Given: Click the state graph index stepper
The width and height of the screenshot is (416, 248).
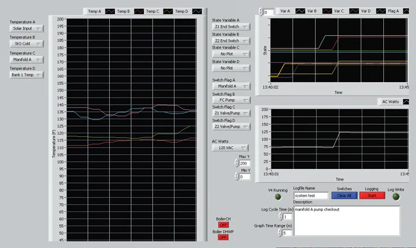Looking at the screenshot, I should [261, 12].
